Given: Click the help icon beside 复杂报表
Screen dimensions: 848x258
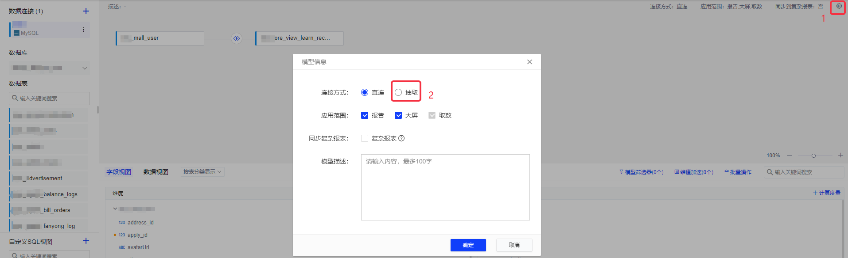Looking at the screenshot, I should pos(401,138).
